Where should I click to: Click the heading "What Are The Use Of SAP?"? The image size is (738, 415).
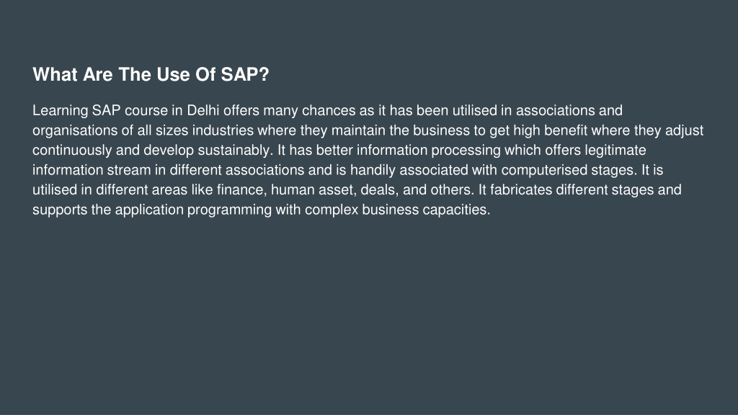coord(151,74)
